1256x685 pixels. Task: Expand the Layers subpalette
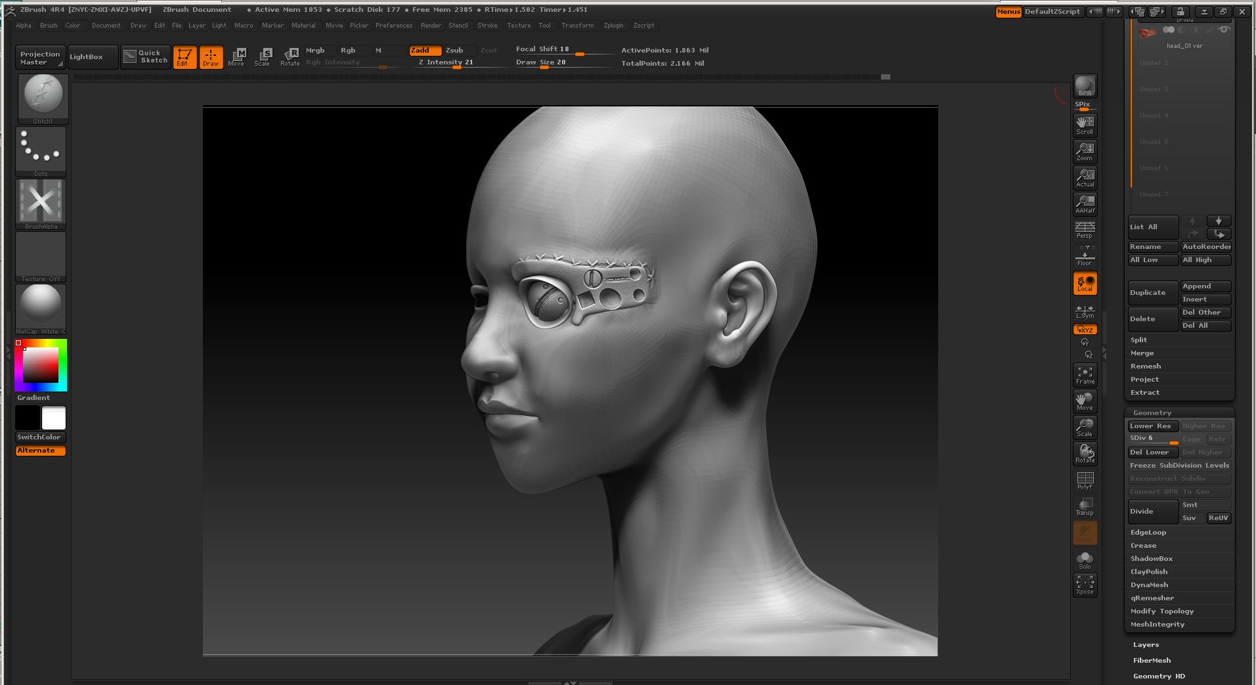click(1146, 645)
